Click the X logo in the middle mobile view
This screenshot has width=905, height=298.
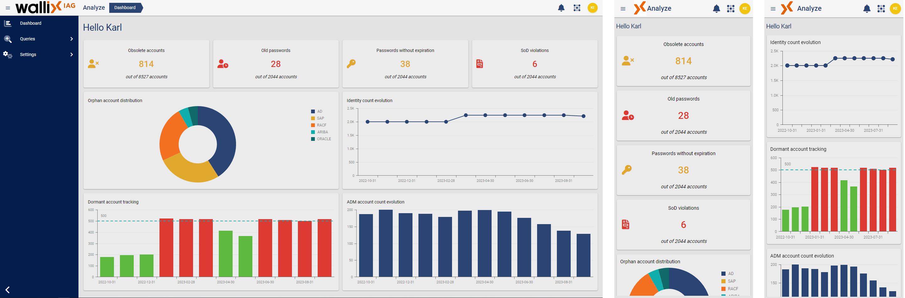pyautogui.click(x=639, y=8)
